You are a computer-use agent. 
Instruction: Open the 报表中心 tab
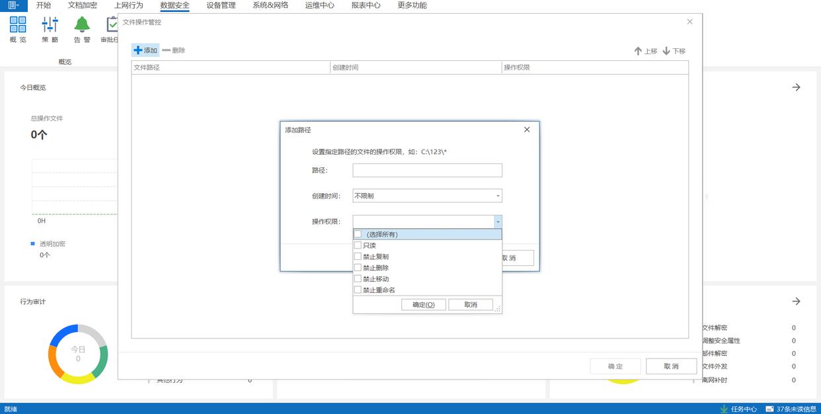click(x=366, y=5)
